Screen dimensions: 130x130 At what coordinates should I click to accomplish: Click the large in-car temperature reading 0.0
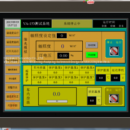click(57, 94)
